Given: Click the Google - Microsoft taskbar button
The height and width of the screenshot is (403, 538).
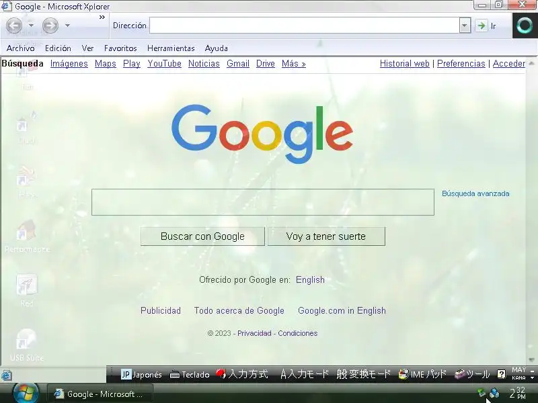Looking at the screenshot, I should coord(99,394).
